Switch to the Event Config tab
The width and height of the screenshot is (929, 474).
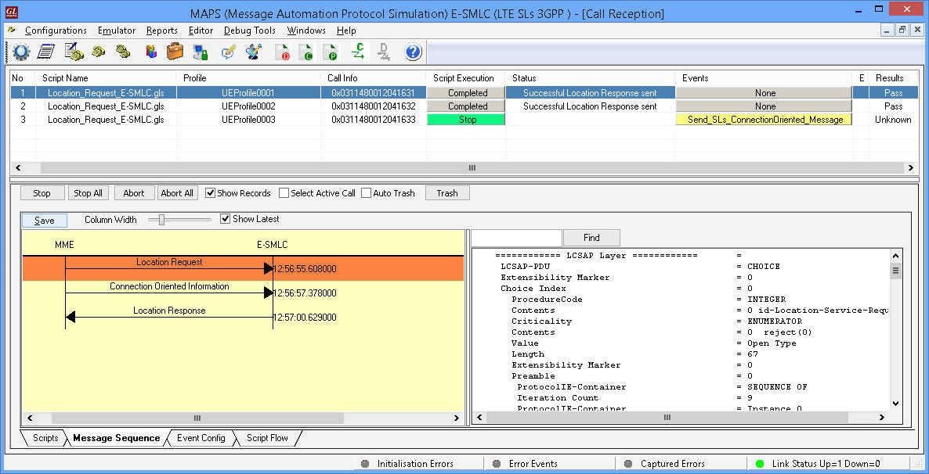pyautogui.click(x=201, y=438)
